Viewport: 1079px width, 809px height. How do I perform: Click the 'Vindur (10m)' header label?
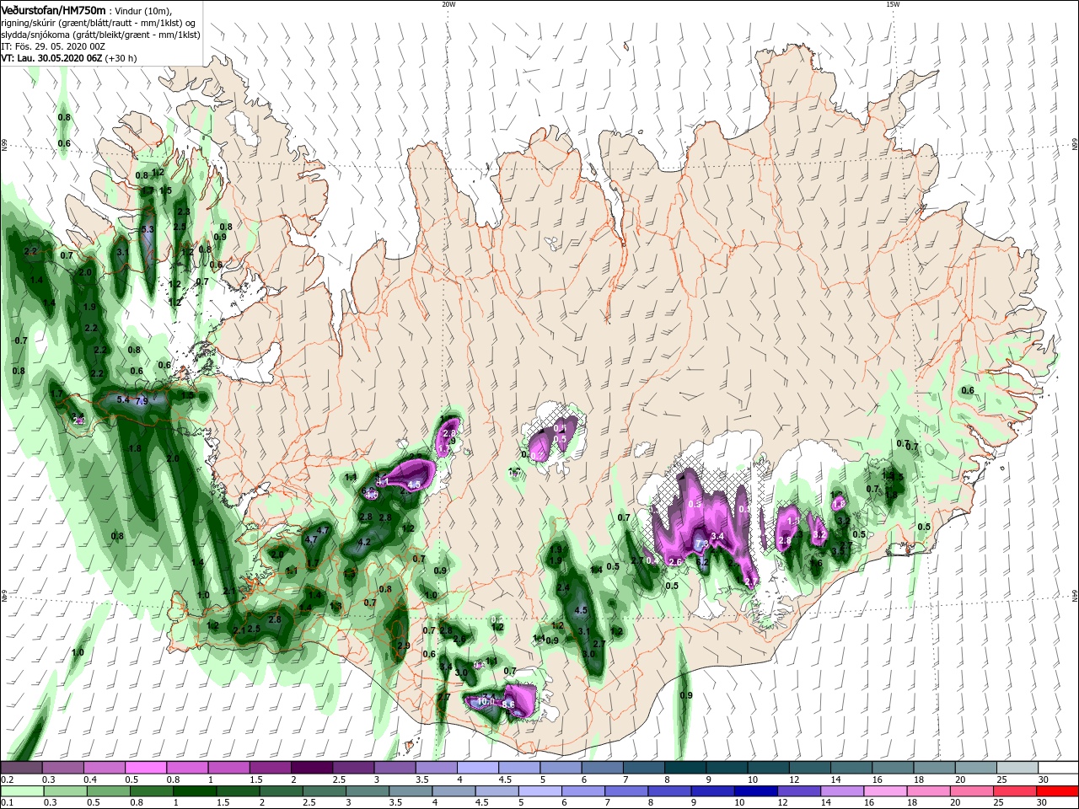(143, 10)
